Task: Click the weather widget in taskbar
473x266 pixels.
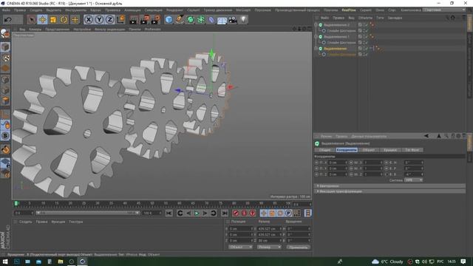Action: point(387,262)
